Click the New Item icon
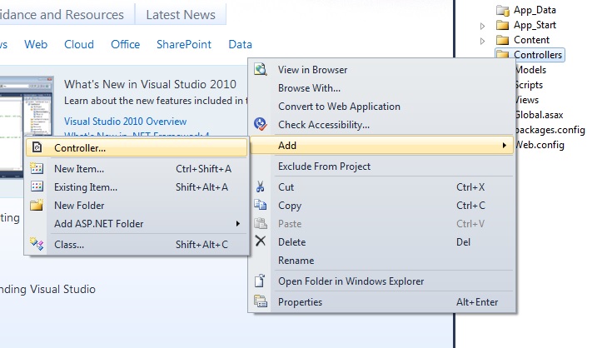Image resolution: width=597 pixels, height=348 pixels. click(x=37, y=168)
